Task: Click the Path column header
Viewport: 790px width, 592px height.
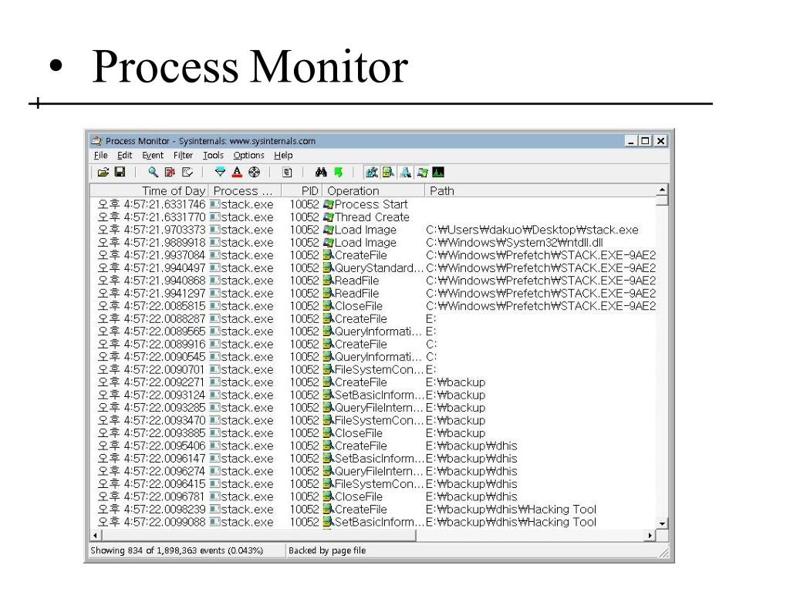Action: click(541, 191)
